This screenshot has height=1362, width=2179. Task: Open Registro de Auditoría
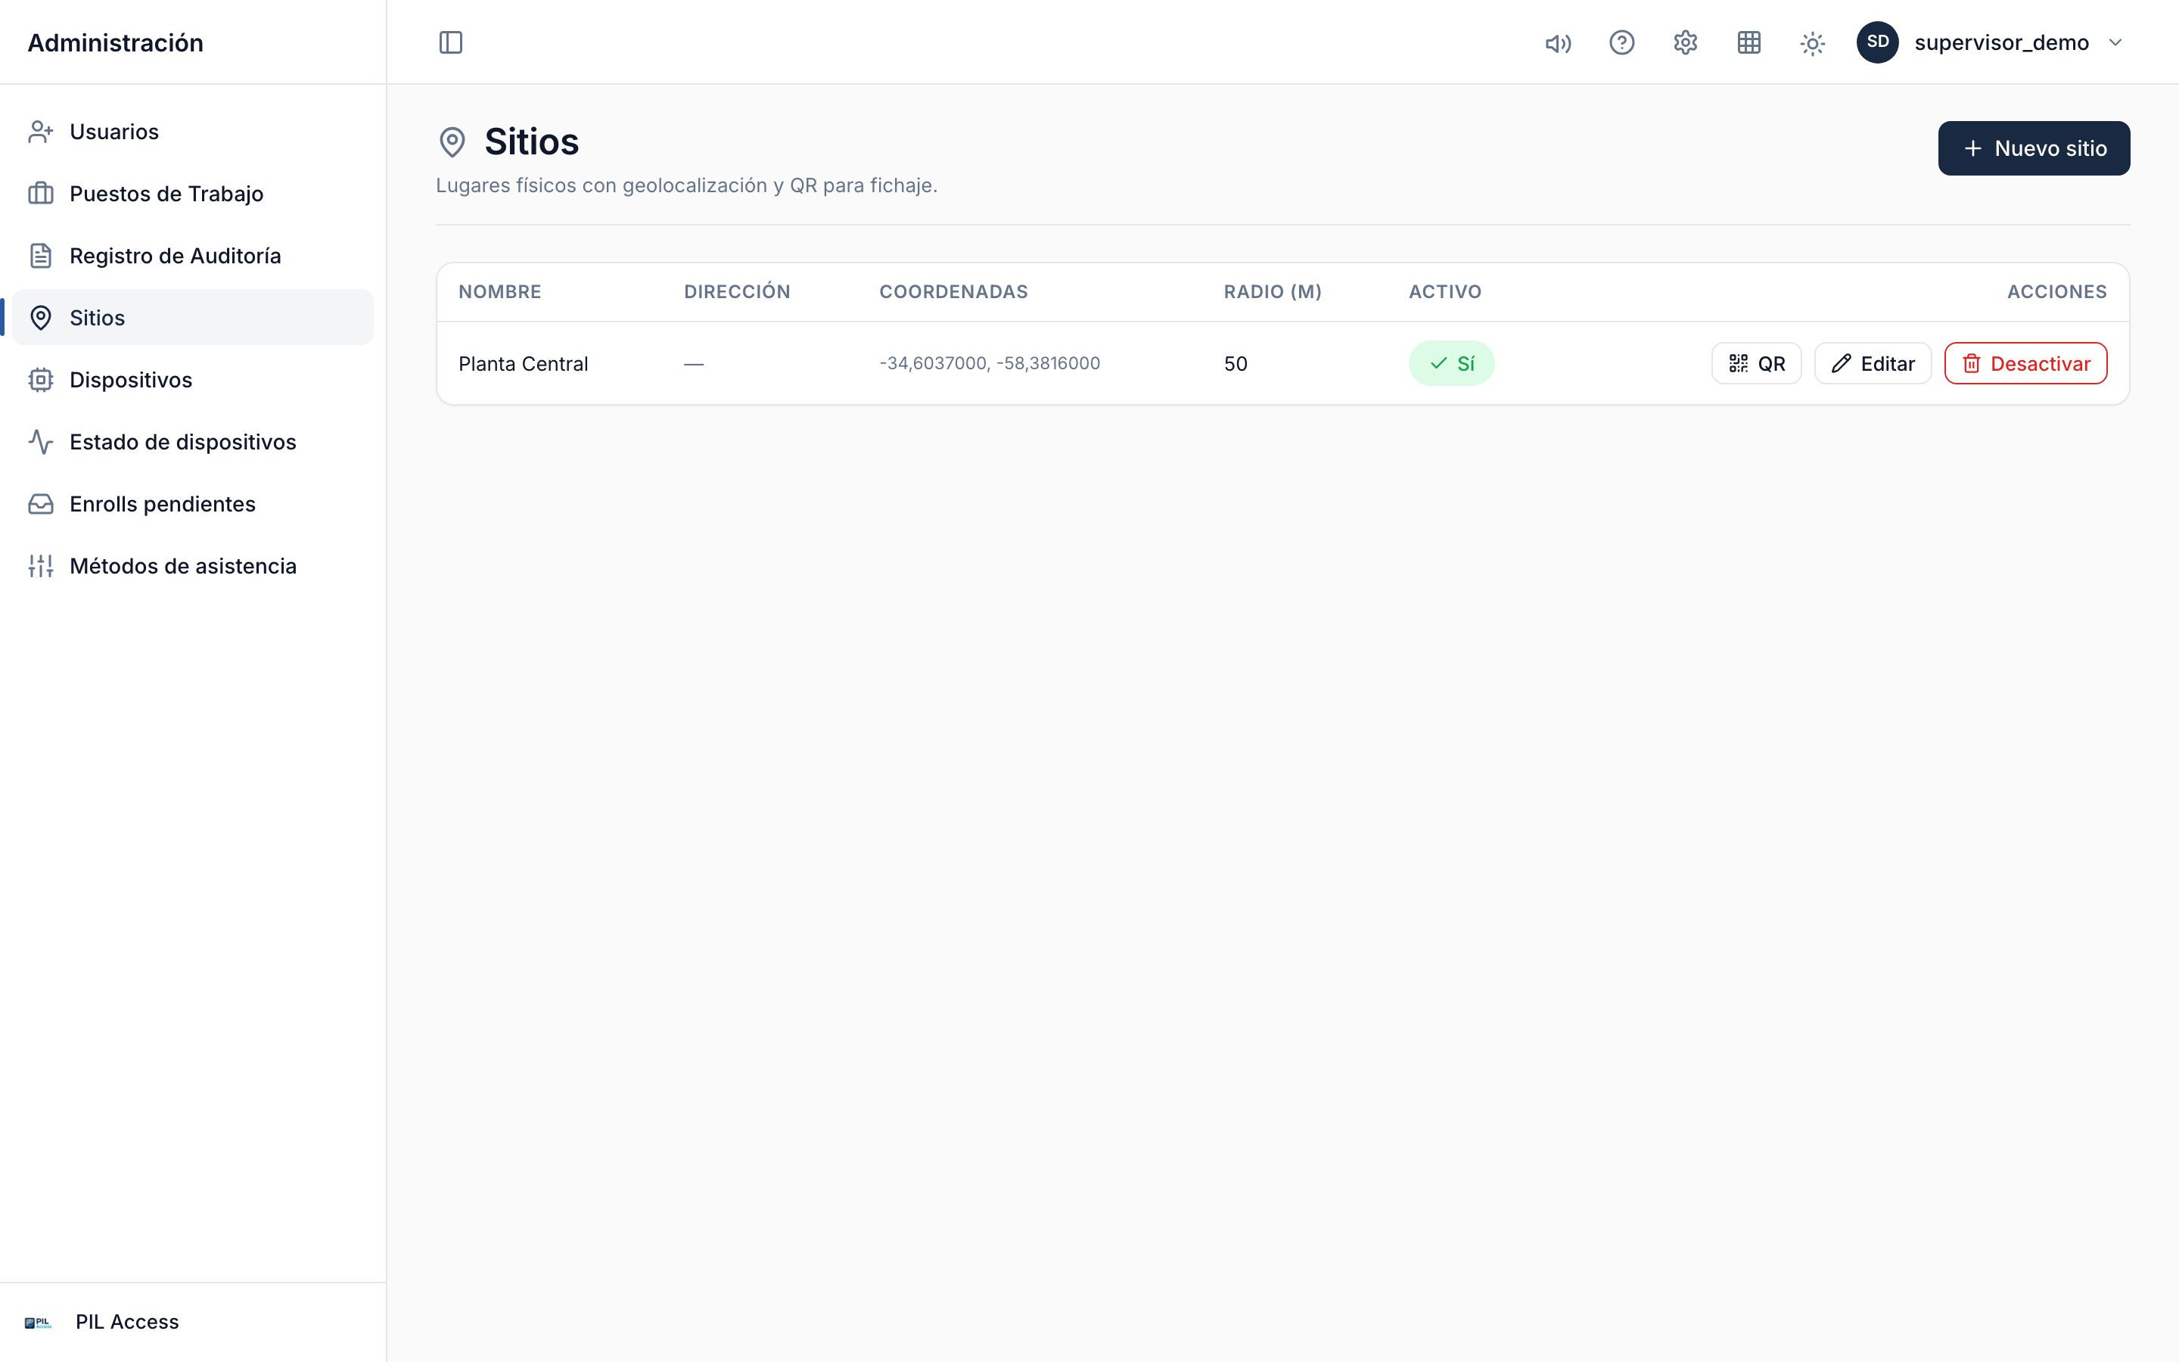[x=193, y=256]
